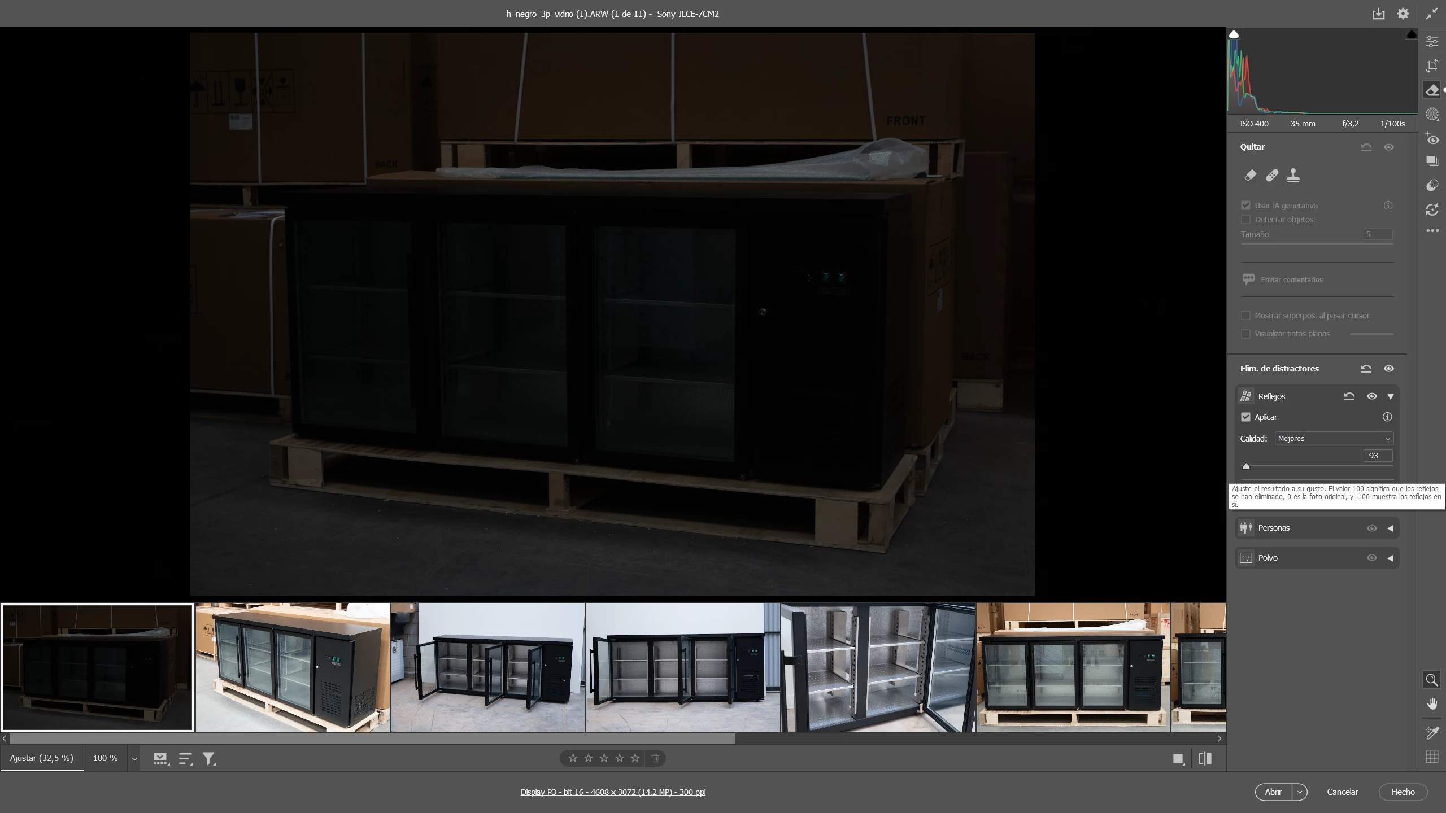Screen dimensions: 1446x813
Task: Uncheck the Aplicar checkbox for Reflejos
Action: 1245,417
